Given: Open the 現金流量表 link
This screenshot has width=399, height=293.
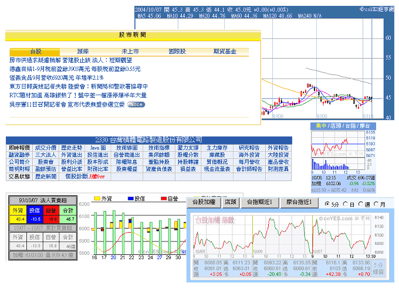Looking at the screenshot, I should click(x=217, y=169).
